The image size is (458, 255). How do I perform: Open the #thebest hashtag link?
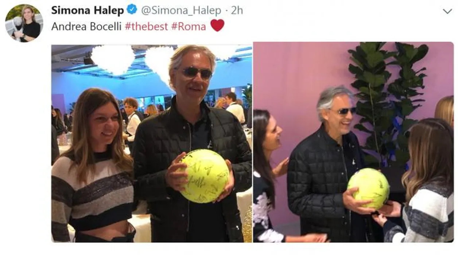pyautogui.click(x=146, y=27)
